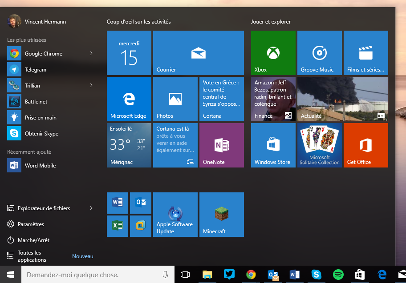406x283 pixels.
Task: Expand the Trillian jump list arrow
Action: point(91,86)
